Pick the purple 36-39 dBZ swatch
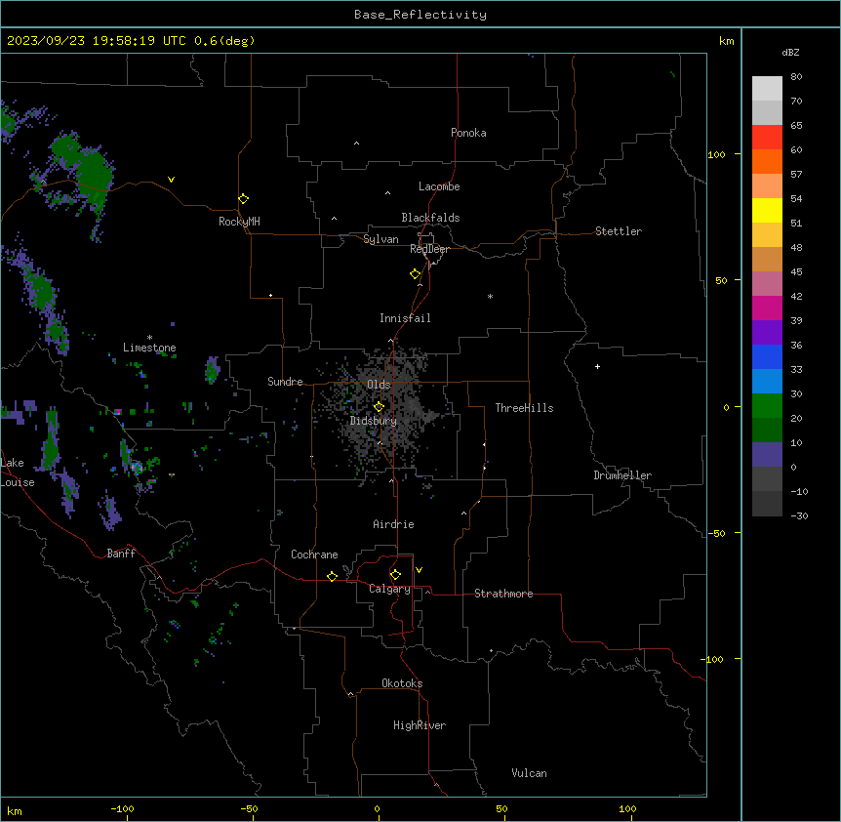The width and height of the screenshot is (841, 822). pyautogui.click(x=767, y=332)
